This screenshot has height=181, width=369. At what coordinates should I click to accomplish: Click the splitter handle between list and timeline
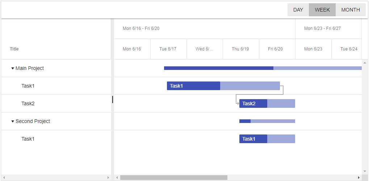(x=113, y=100)
